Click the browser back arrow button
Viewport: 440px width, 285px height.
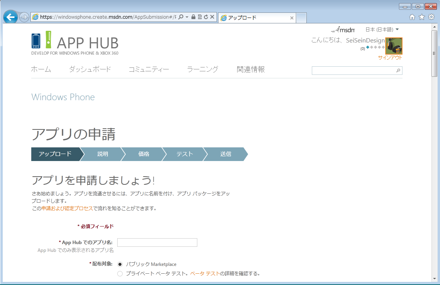click(11, 17)
